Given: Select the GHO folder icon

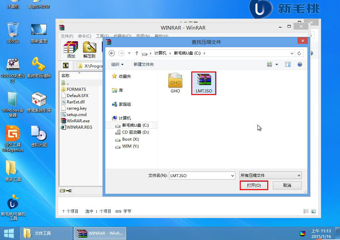Looking at the screenshot, I should click(175, 83).
